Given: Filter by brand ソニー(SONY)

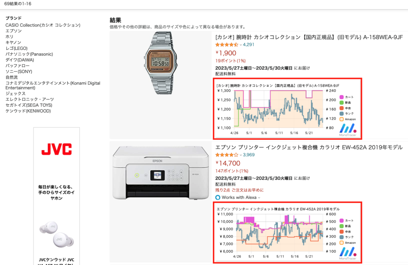Looking at the screenshot, I should pos(19,72).
